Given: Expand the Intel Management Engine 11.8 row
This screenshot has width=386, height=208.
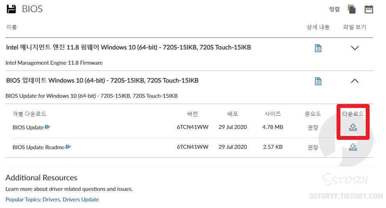Looking at the screenshot, I should [x=355, y=48].
